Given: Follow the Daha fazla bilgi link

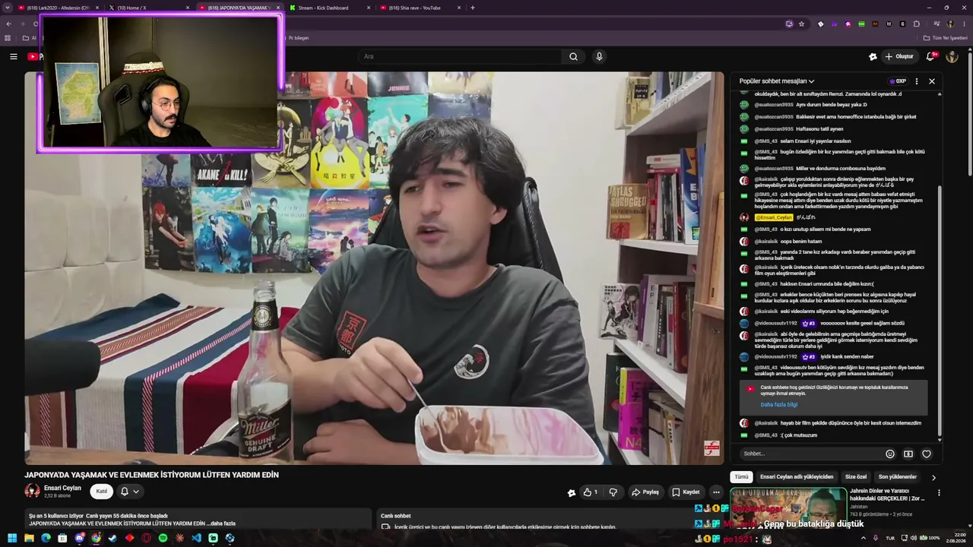Looking at the screenshot, I should tap(779, 405).
